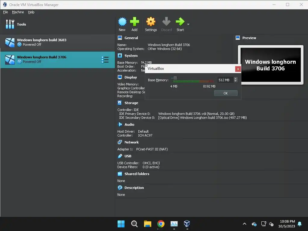Screen dimensions: 308x231
Task: Click the Preview panel monitor icon
Action: (238, 38)
